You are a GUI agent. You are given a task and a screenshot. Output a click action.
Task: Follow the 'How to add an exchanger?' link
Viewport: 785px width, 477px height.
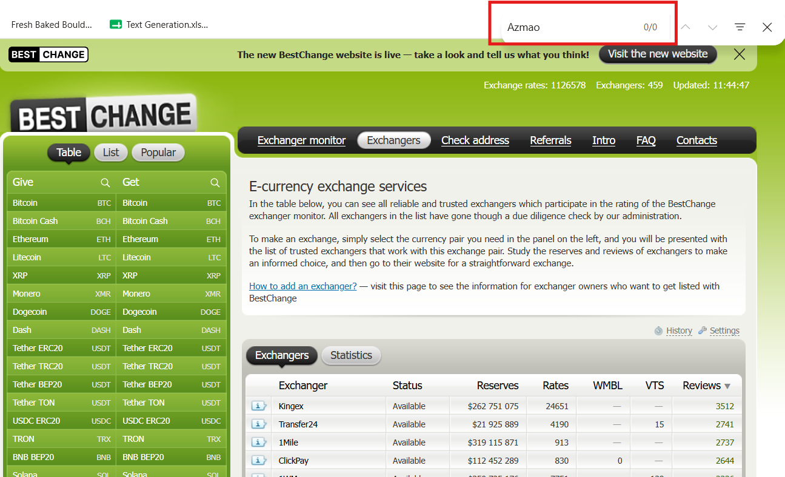(x=303, y=286)
